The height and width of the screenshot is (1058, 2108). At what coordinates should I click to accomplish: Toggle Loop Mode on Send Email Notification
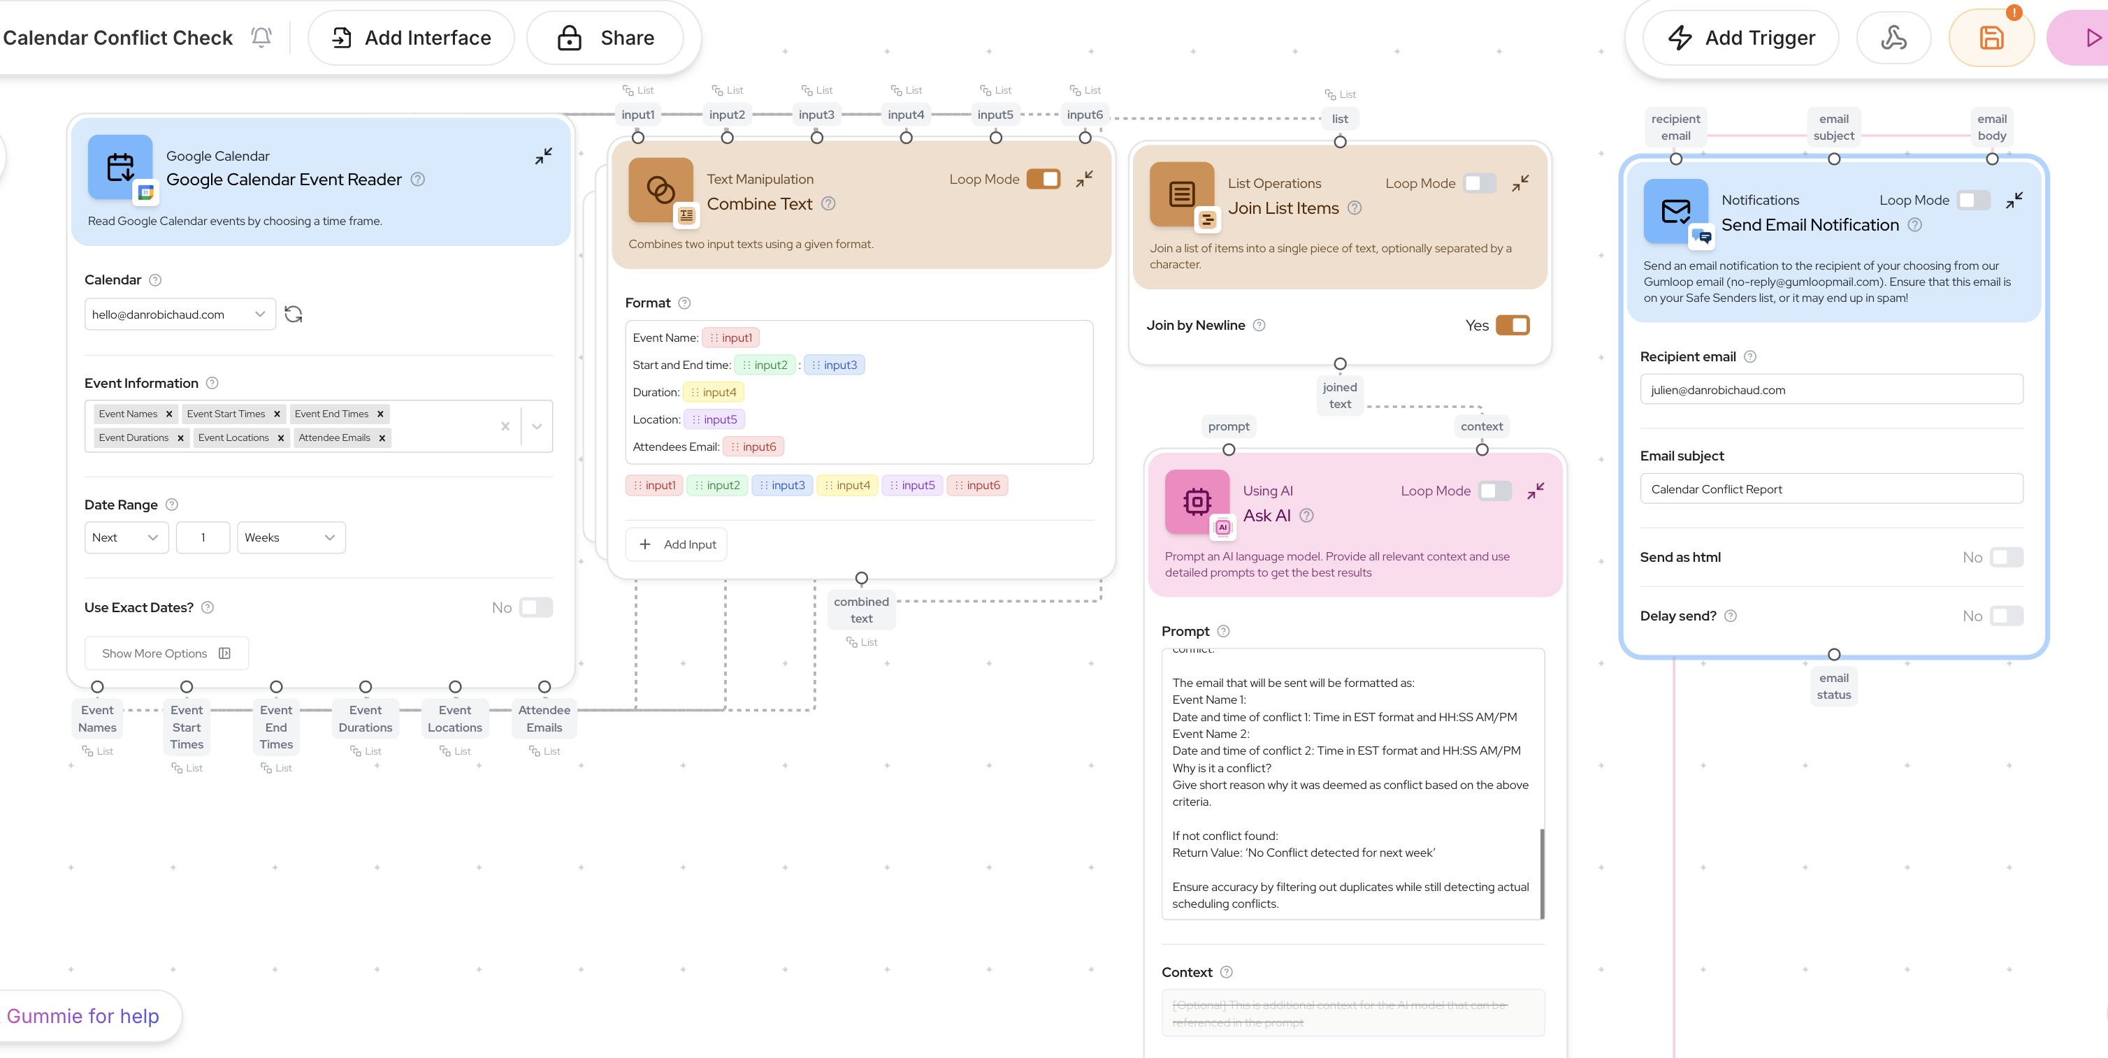coord(1973,201)
